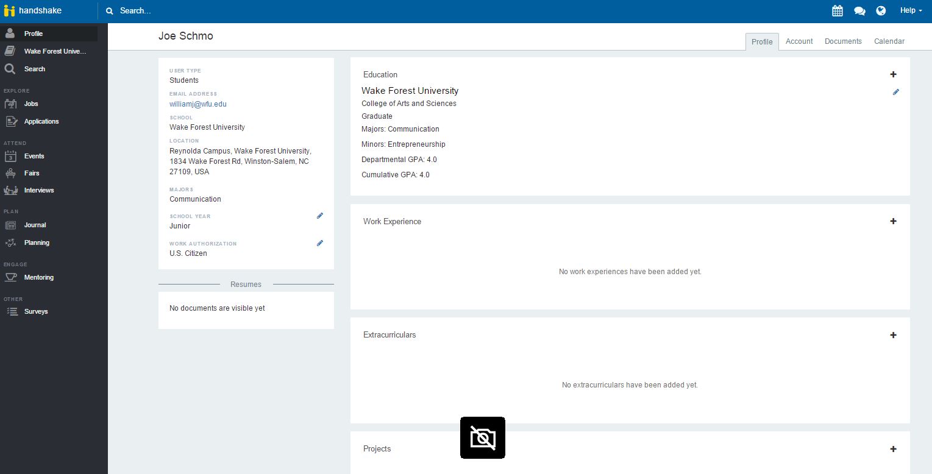932x474 pixels.
Task: Click the Handshake logo icon
Action: pos(9,10)
